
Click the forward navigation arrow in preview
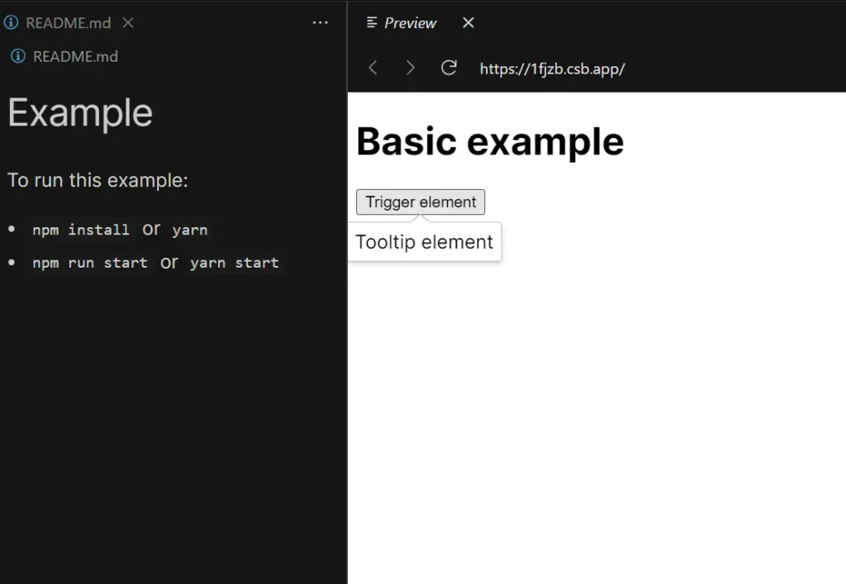pyautogui.click(x=411, y=68)
